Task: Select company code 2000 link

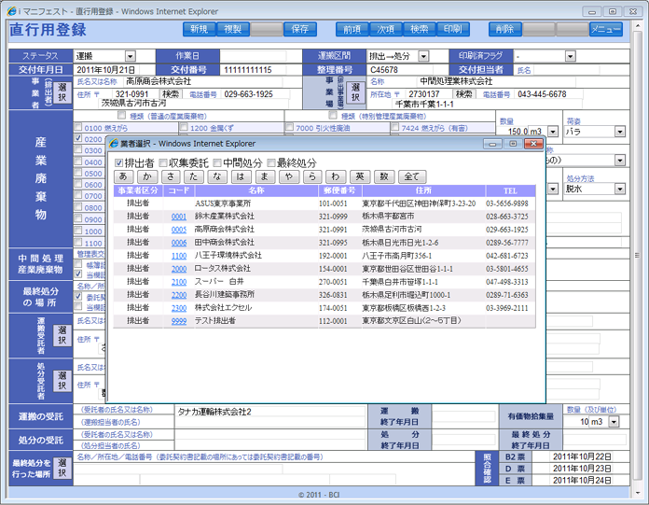Action: click(179, 269)
